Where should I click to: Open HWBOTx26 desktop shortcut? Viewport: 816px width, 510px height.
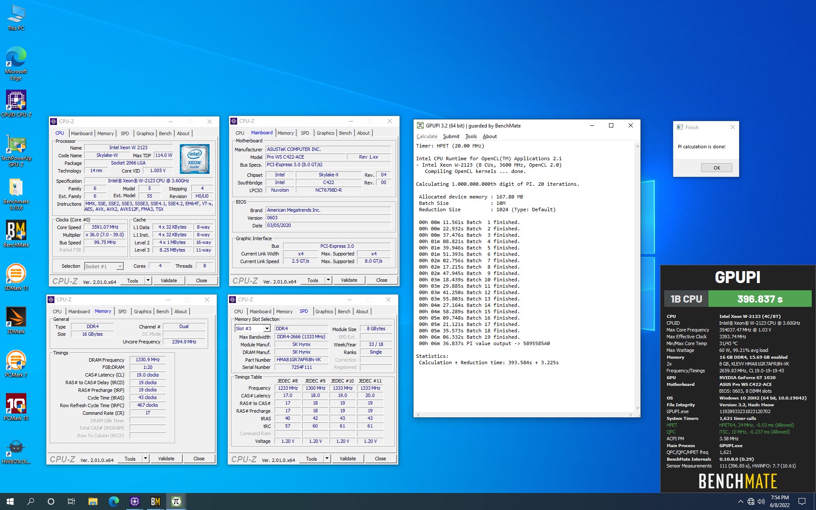[16, 451]
